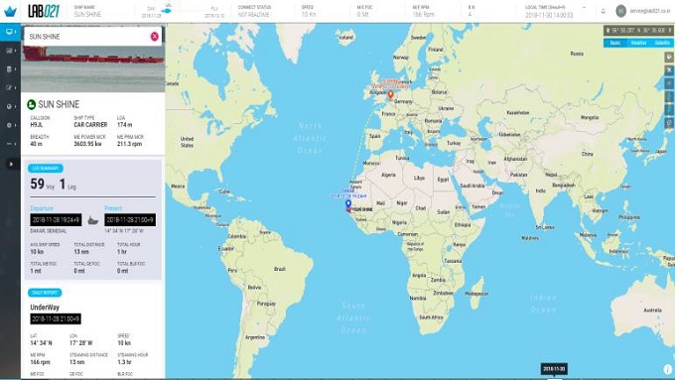The width and height of the screenshot is (675, 380).
Task: Switch map to Weather view
Action: (638, 43)
